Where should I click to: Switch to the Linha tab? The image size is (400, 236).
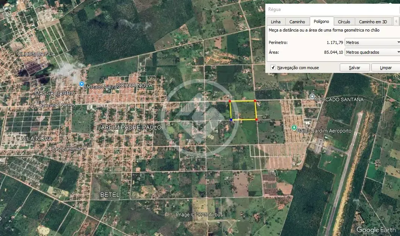(x=276, y=22)
